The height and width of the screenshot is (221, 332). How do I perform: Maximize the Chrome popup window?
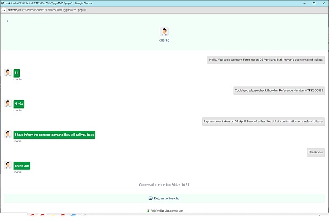coord(314,3)
